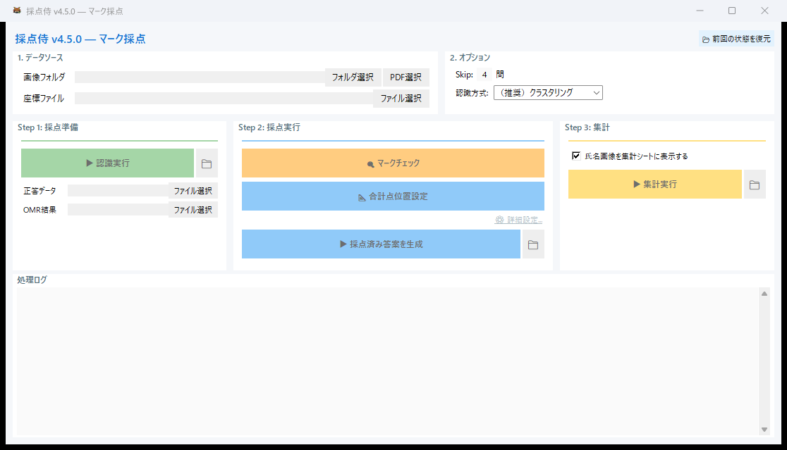
Task: Click the Skip question count field
Action: point(484,74)
